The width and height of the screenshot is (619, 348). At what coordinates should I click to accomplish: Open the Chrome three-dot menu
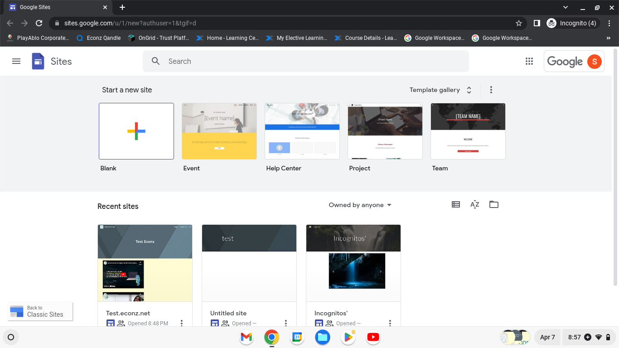609,23
